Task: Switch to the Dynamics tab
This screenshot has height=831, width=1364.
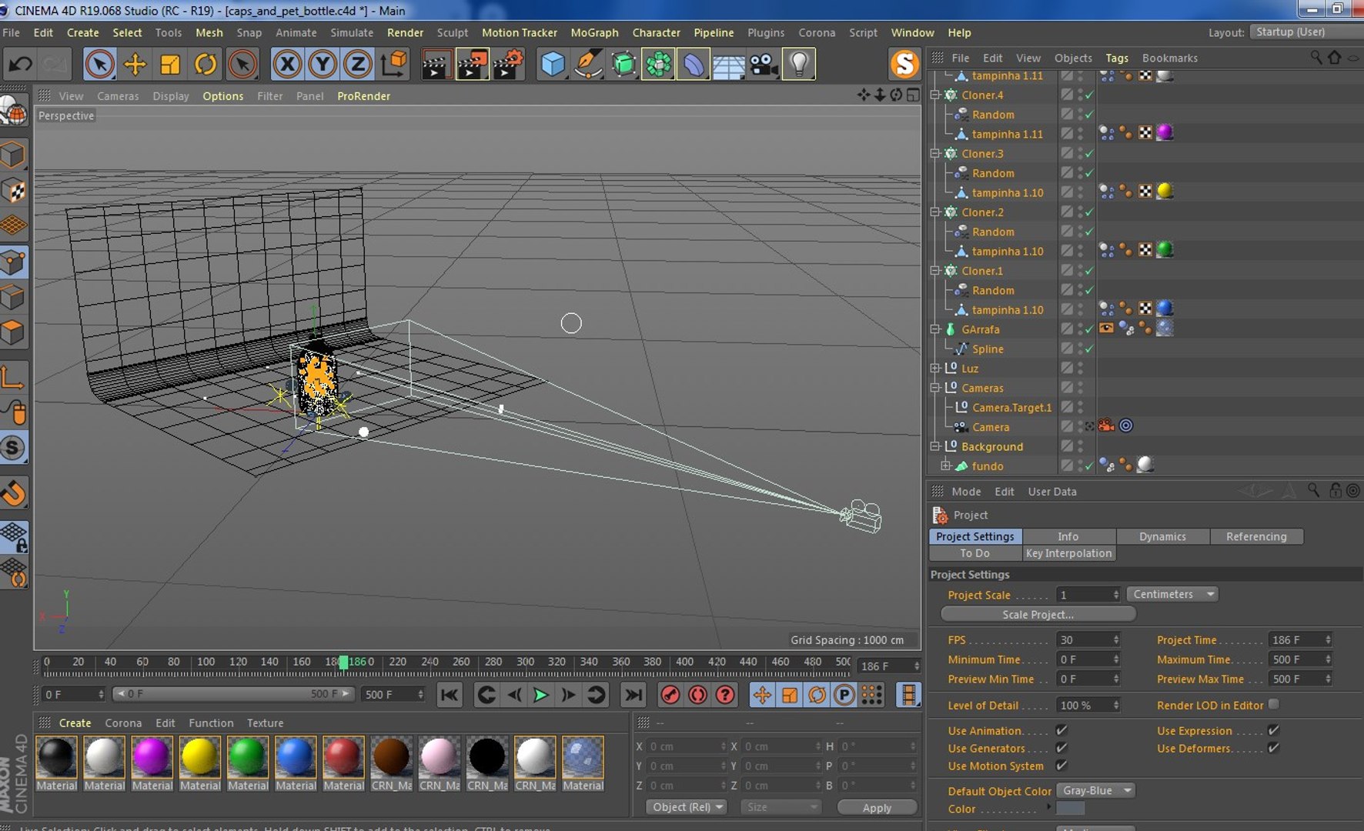Action: coord(1162,536)
